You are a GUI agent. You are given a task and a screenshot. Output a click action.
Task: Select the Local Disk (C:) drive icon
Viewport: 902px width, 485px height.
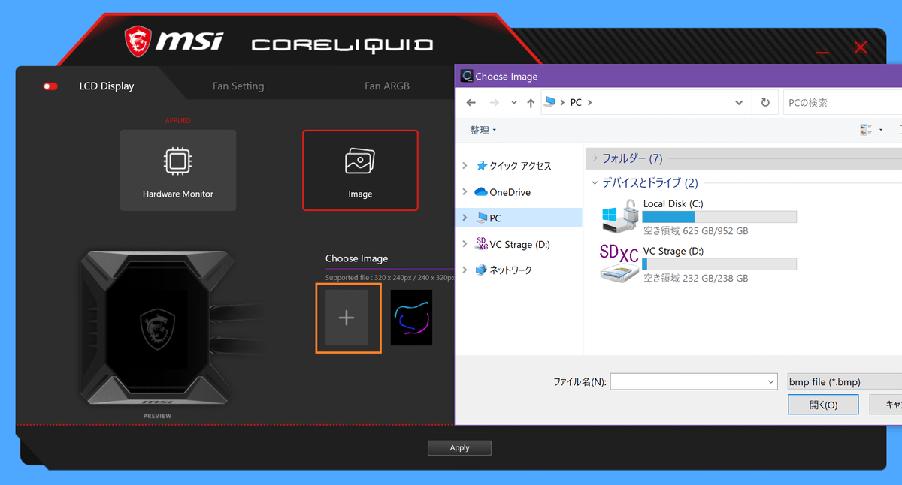click(619, 218)
